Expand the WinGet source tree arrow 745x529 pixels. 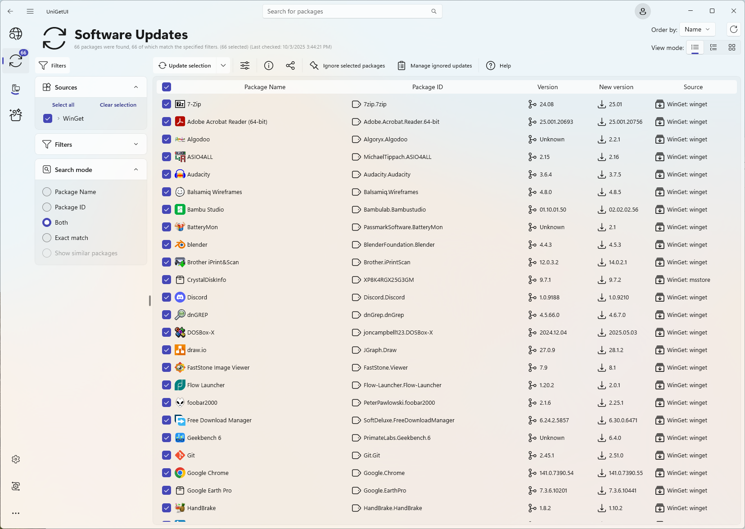59,118
